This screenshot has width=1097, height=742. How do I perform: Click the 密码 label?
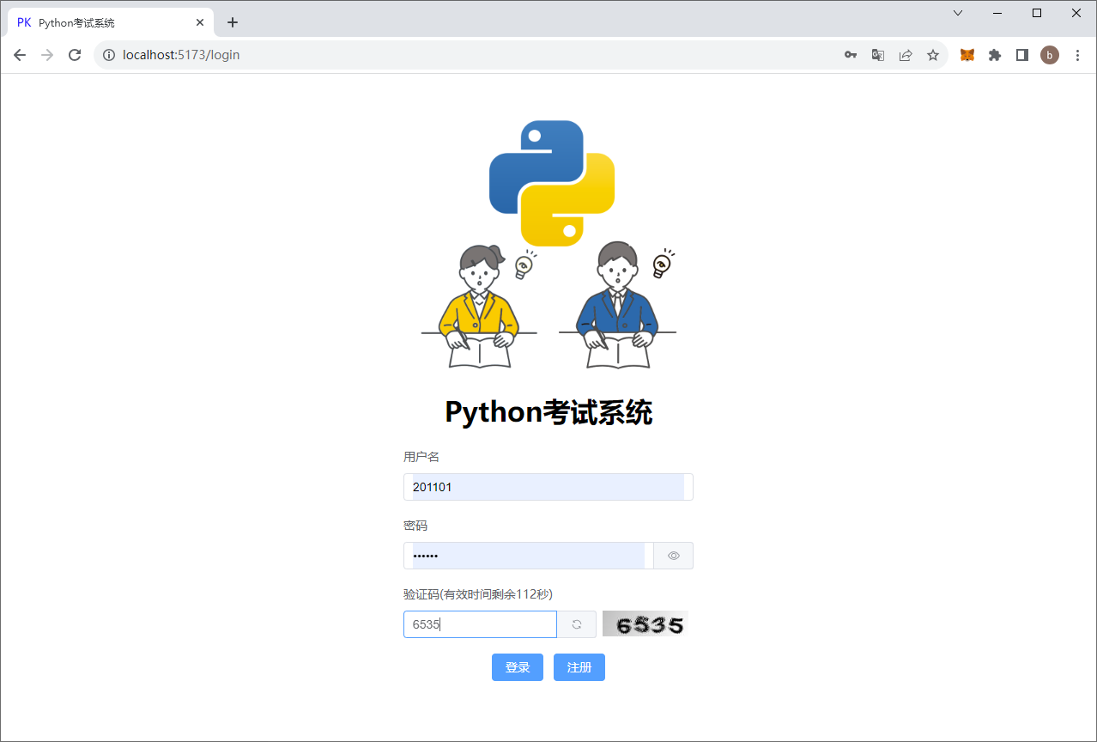(x=415, y=526)
